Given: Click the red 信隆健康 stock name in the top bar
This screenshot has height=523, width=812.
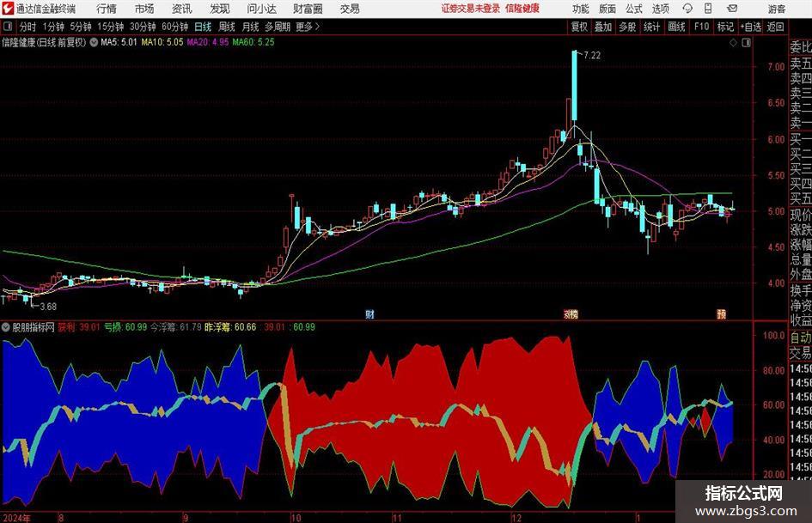Looking at the screenshot, I should tap(522, 9).
